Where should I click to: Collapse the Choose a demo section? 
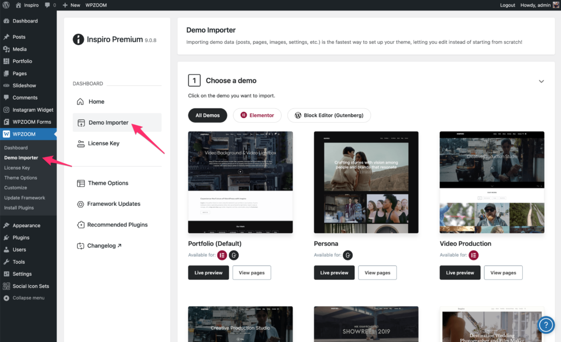tap(541, 81)
